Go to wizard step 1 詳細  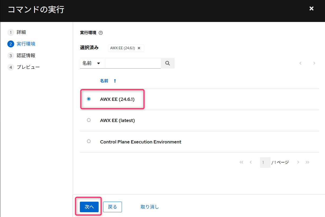coord(17,32)
